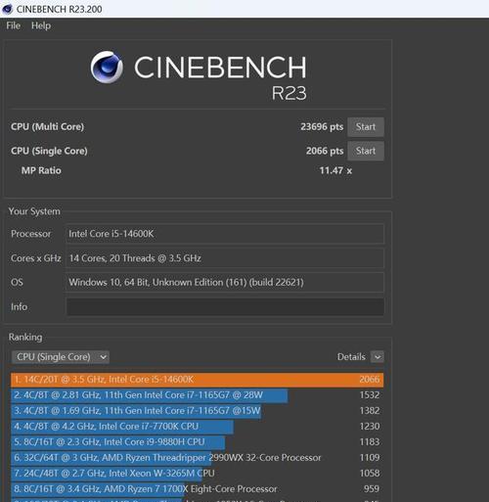Open the File menu

(x=14, y=25)
